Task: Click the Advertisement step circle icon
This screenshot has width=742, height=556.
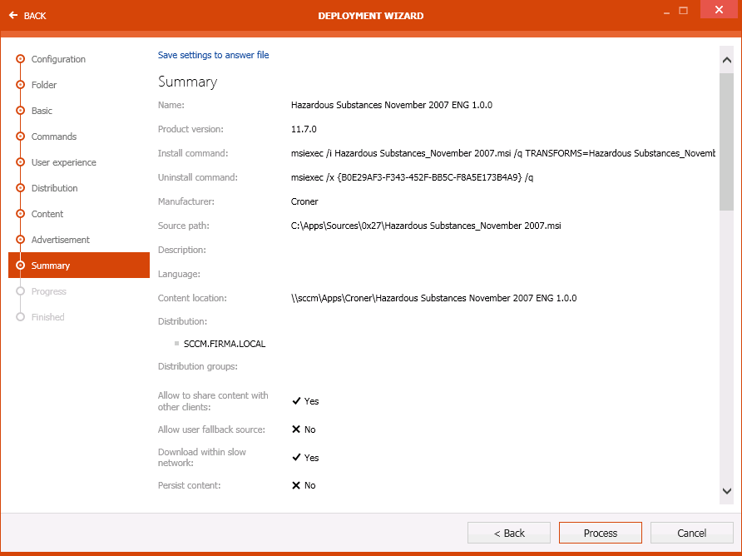Action: coord(21,240)
